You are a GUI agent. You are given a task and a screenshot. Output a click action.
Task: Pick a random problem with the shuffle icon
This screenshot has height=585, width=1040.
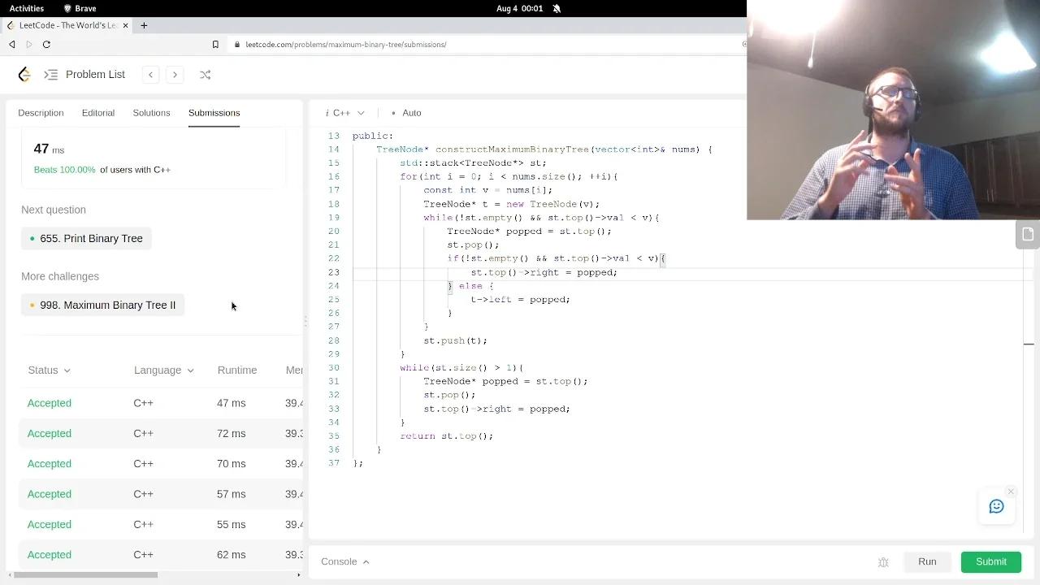(205, 75)
